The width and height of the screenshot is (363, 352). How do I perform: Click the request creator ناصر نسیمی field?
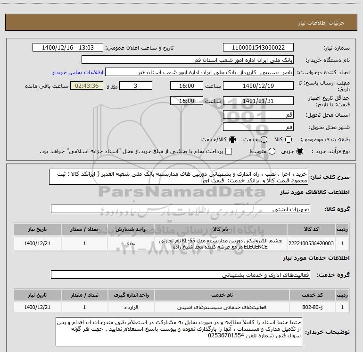199,72
